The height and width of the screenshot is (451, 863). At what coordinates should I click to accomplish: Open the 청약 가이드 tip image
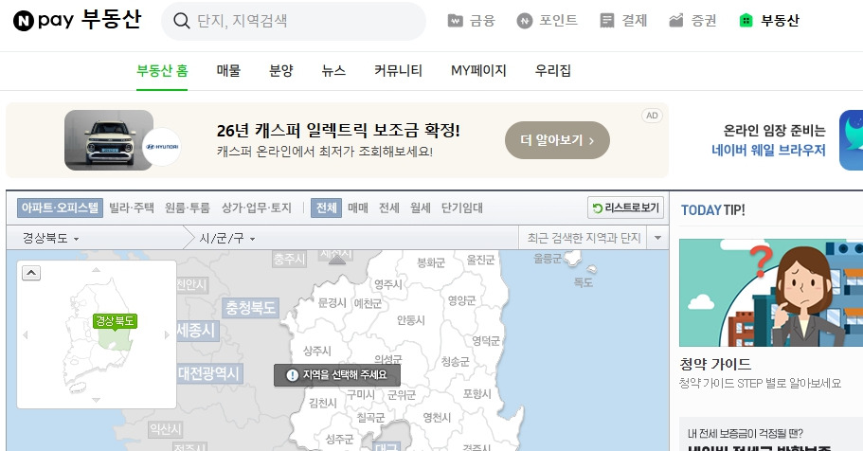tap(771, 293)
